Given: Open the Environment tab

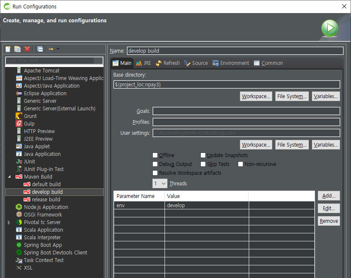Looking at the screenshot, I should tap(231, 63).
